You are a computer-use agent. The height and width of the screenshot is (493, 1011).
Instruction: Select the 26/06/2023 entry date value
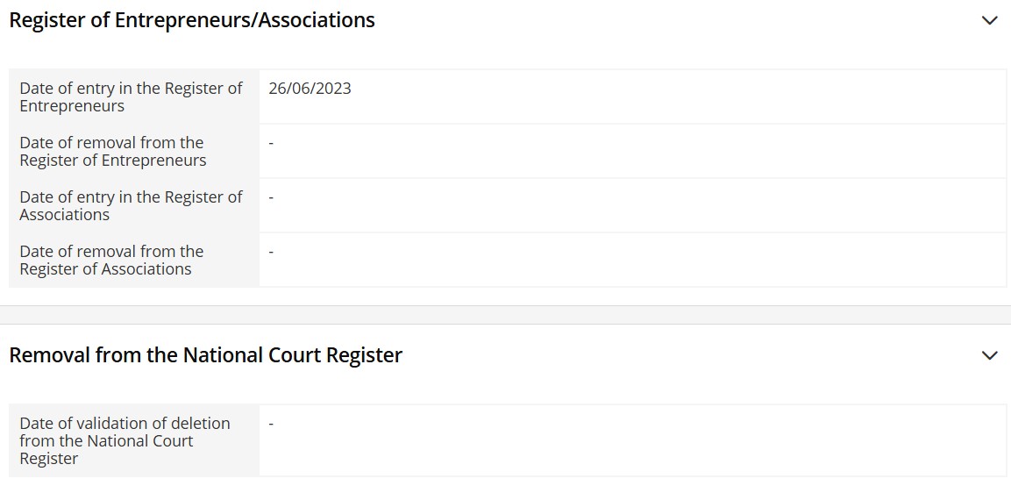(x=310, y=89)
